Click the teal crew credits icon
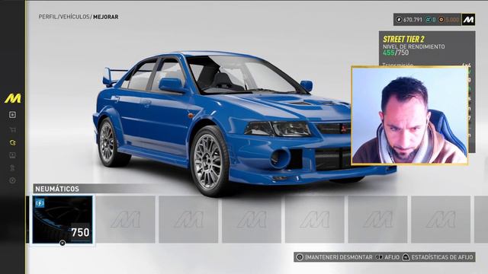The height and width of the screenshot is (274, 488). (x=429, y=20)
